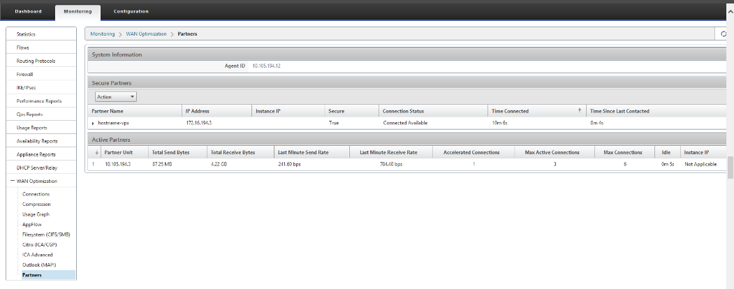Switch to the Dashboard tab
734x289 pixels.
tap(28, 12)
